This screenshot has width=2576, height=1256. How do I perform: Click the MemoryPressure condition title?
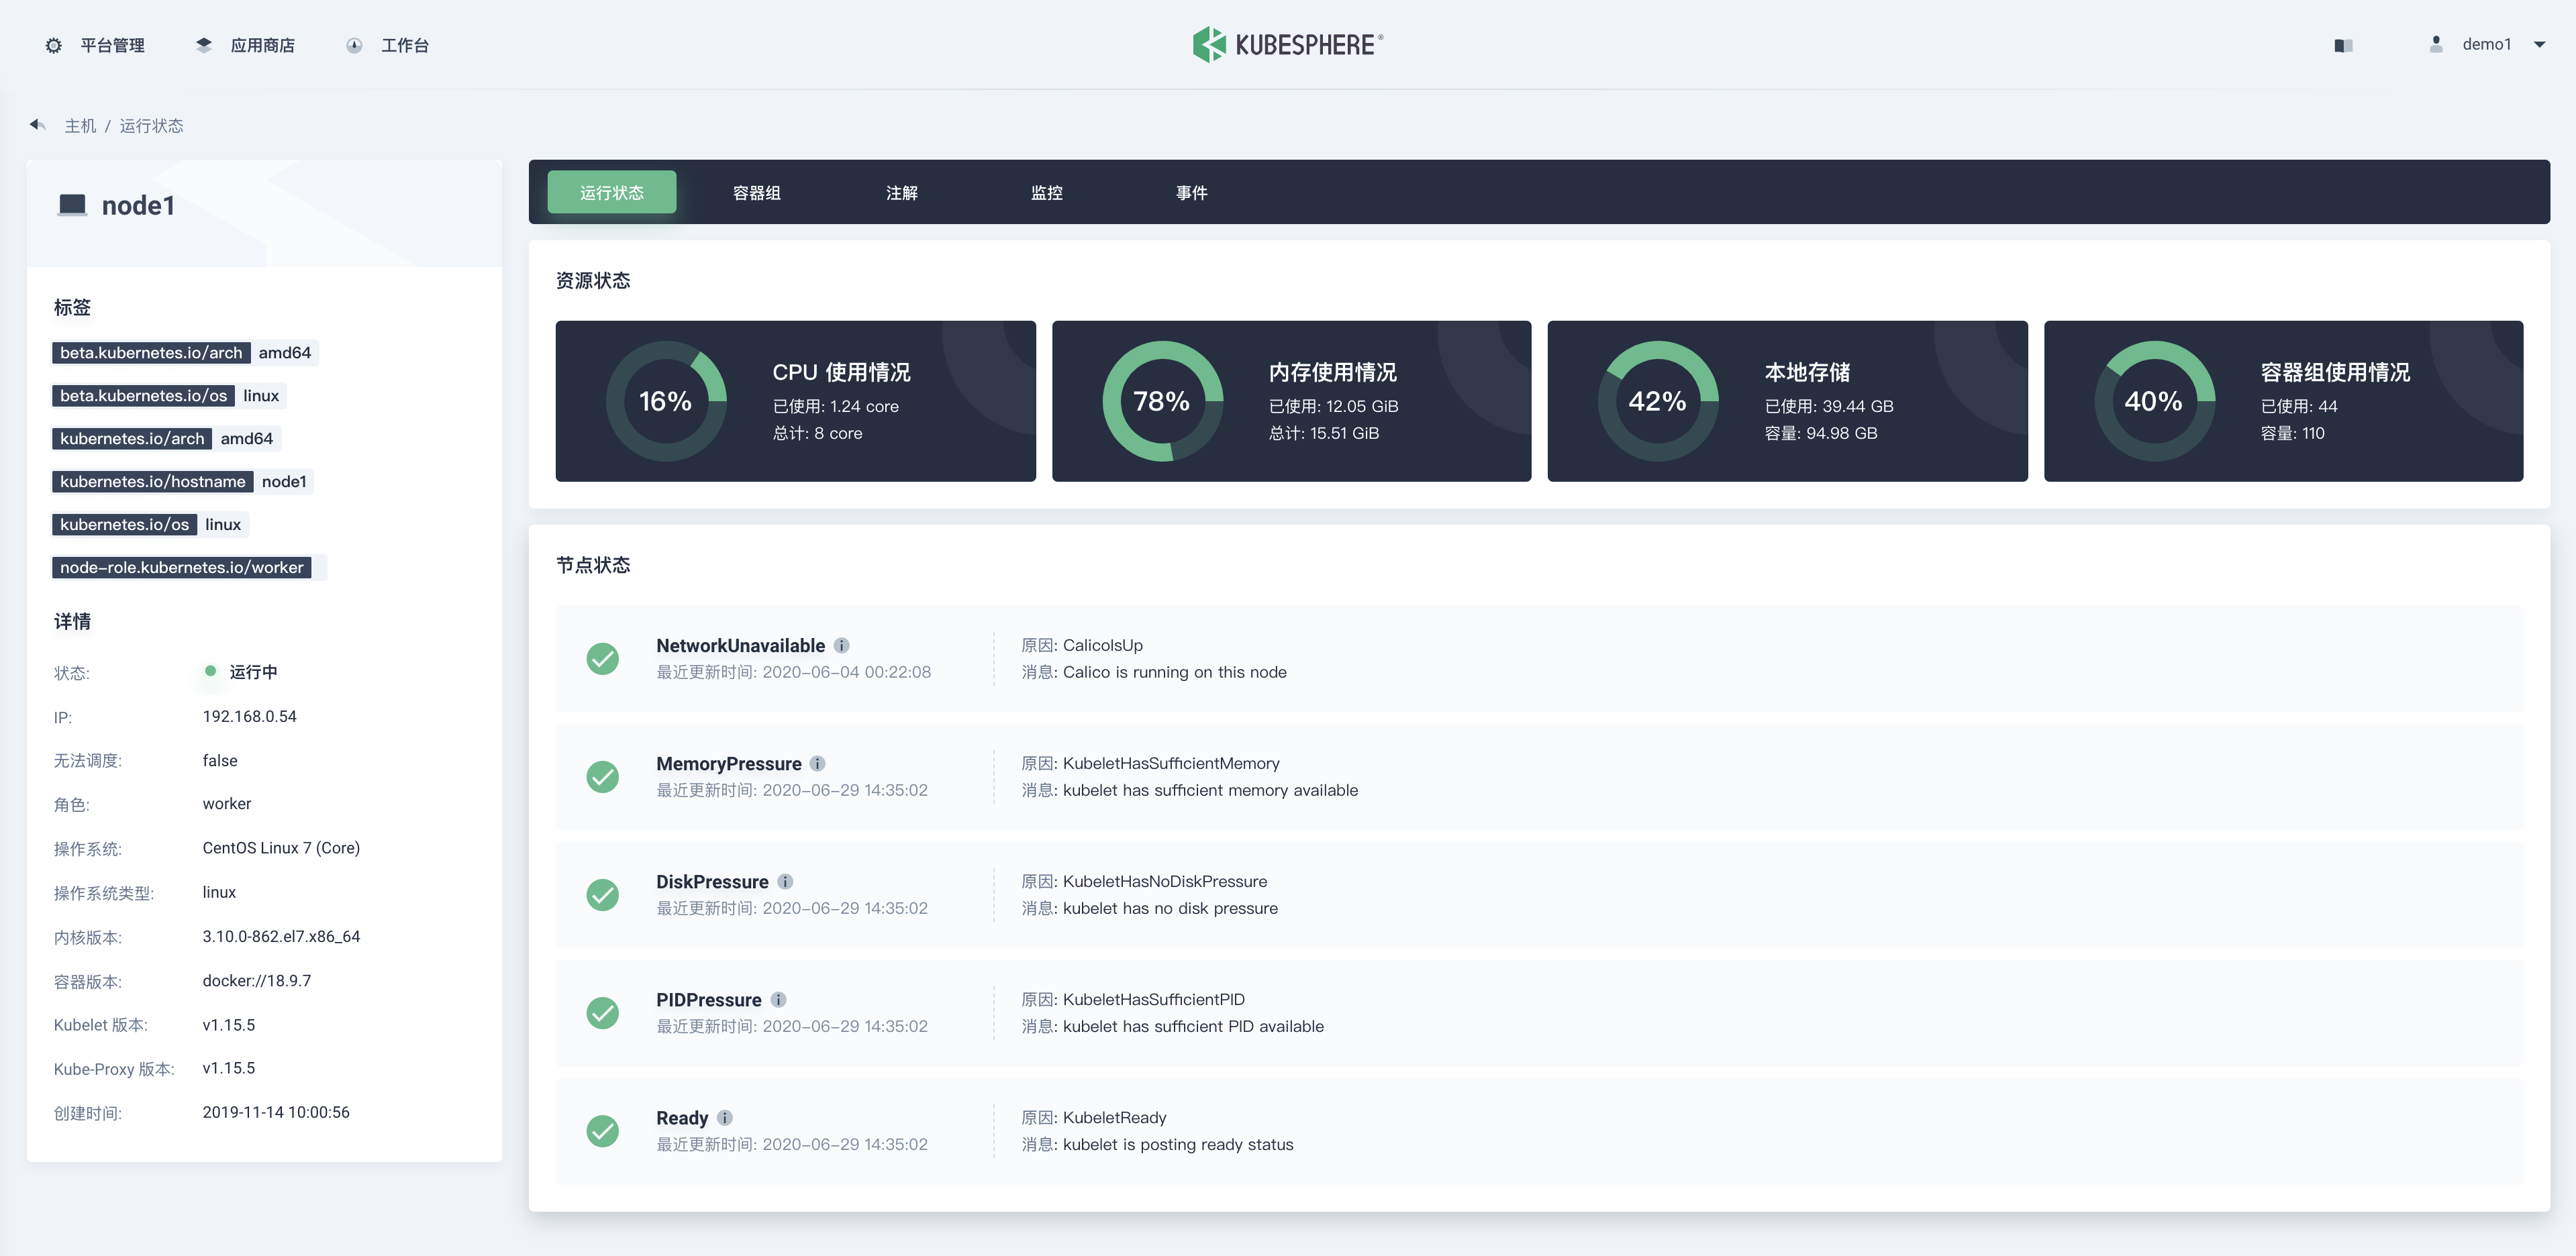(729, 764)
